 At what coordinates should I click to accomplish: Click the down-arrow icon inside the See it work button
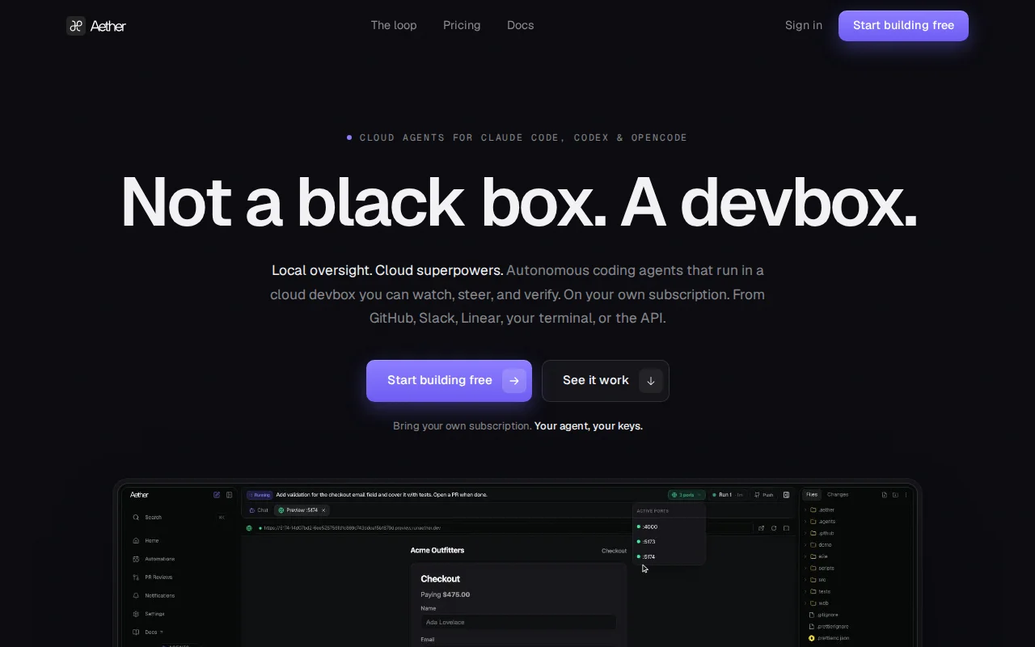[651, 381]
